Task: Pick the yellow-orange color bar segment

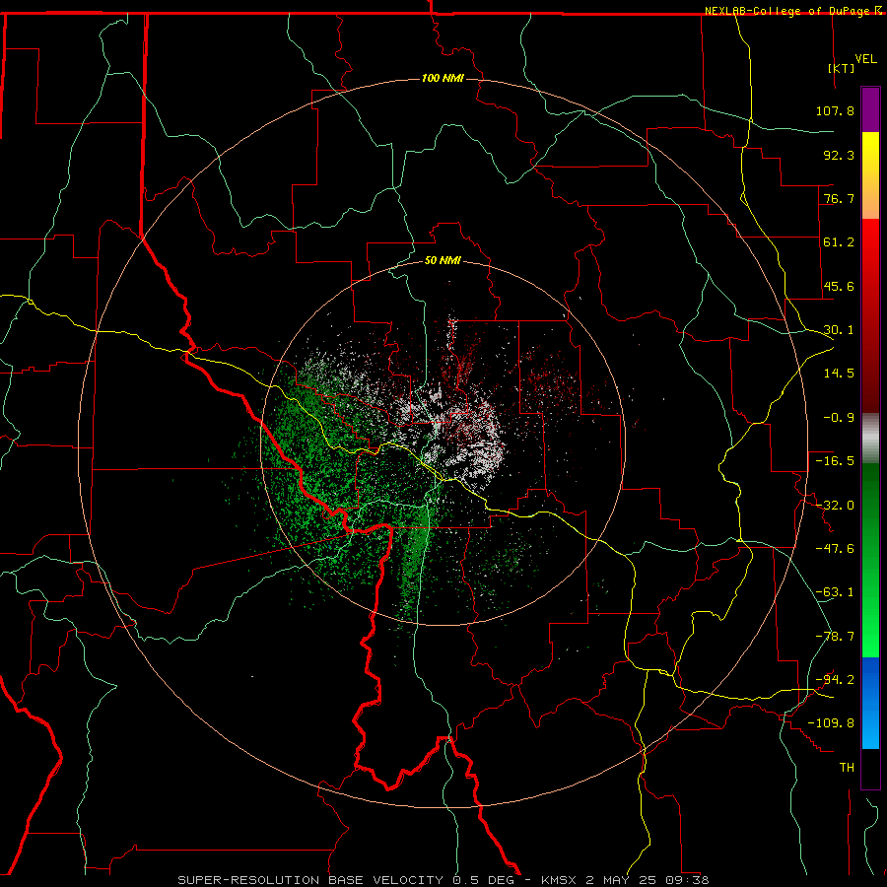Action: tap(870, 175)
